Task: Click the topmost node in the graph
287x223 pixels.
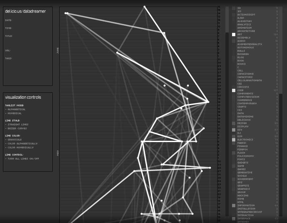Action: tap(144, 7)
